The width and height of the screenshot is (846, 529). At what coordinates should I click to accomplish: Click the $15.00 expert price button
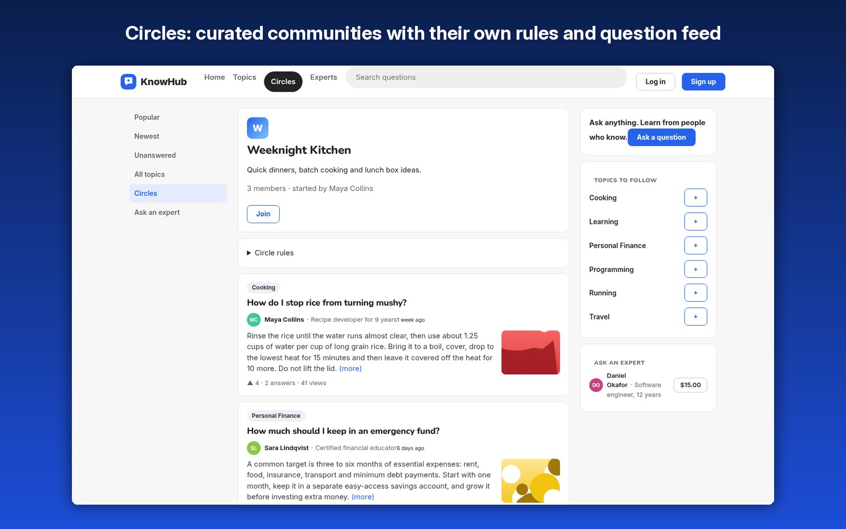tap(691, 385)
